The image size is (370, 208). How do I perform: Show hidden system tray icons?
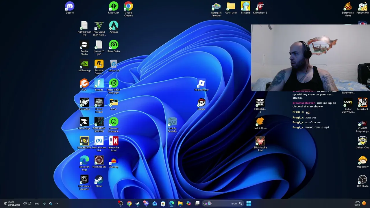57,203
